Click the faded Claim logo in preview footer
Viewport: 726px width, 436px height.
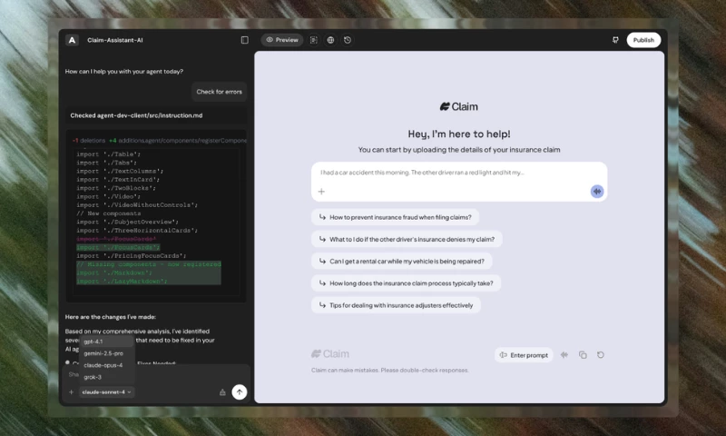(x=330, y=354)
